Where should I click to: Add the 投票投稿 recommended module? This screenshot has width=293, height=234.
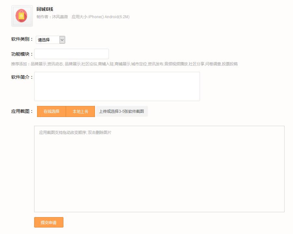[x=230, y=64]
